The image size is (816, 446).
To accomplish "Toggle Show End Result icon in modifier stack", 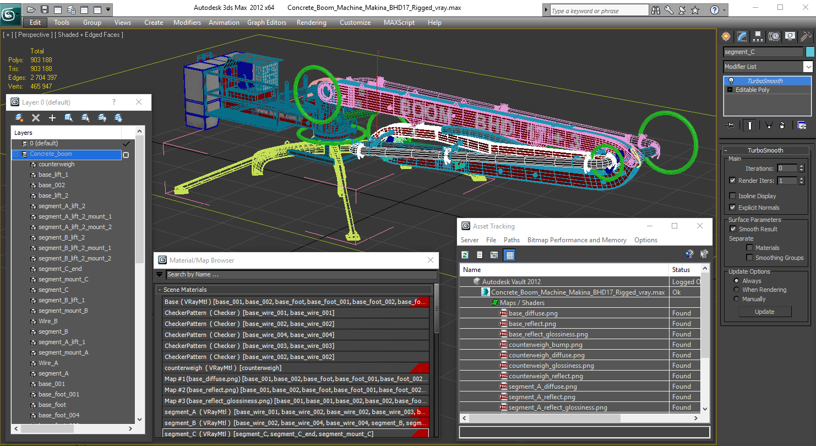I will (750, 126).
